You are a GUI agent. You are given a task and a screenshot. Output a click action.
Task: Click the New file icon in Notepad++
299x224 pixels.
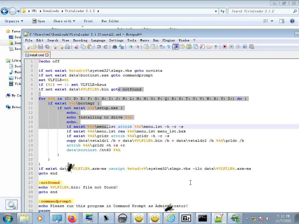tap(27, 47)
